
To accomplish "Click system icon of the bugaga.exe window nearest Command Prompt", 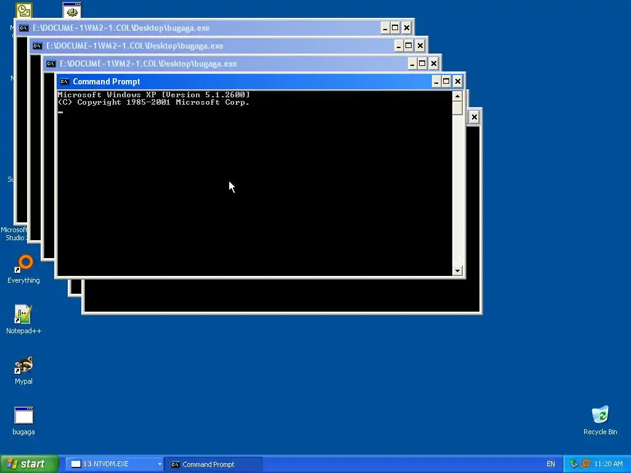I will point(51,63).
